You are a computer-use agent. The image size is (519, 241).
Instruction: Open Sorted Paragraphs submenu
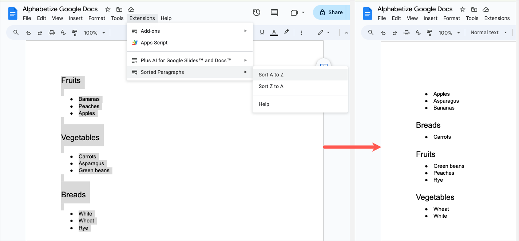190,72
